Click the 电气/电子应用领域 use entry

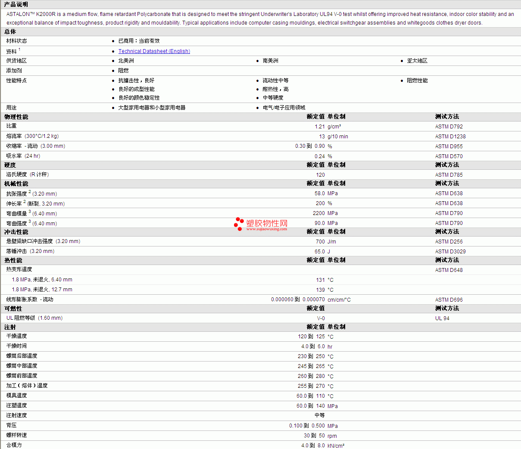pyautogui.click(x=284, y=108)
